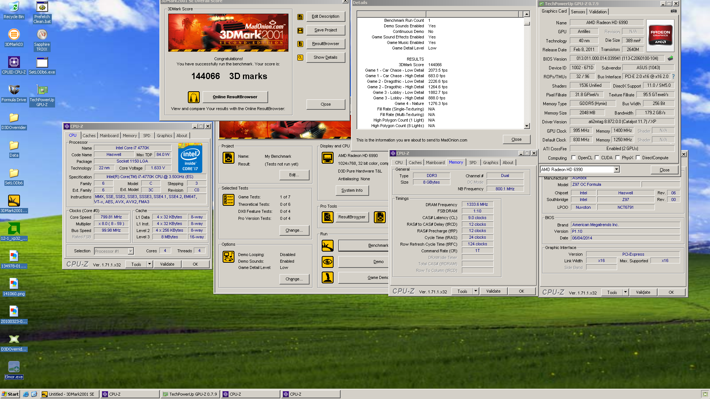Open Prefetch Clean.bat desktop icon
The width and height of the screenshot is (710, 399).
pyautogui.click(x=42, y=12)
